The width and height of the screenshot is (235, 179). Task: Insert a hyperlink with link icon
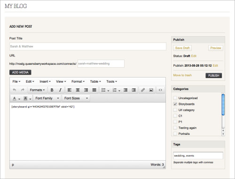tap(143, 90)
